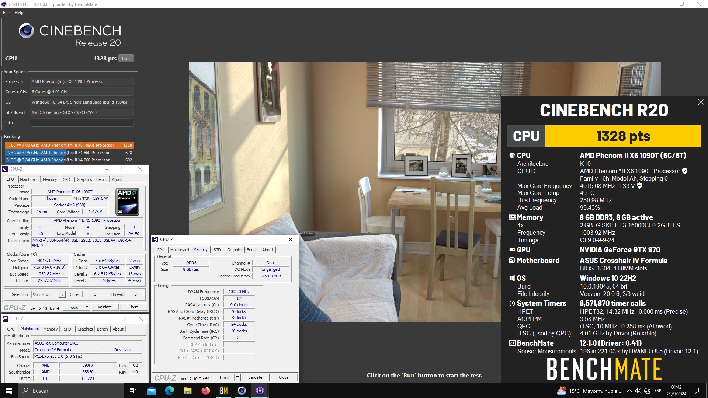Open Task View in the taskbar
The width and height of the screenshot is (708, 398).
[x=133, y=391]
